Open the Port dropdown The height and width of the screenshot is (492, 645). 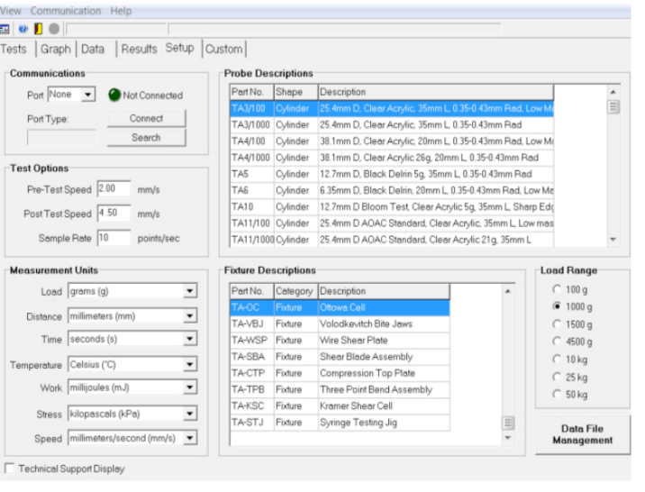pyautogui.click(x=87, y=95)
